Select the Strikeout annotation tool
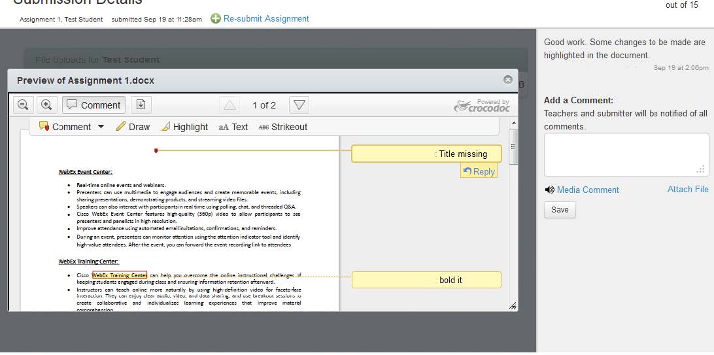 282,127
